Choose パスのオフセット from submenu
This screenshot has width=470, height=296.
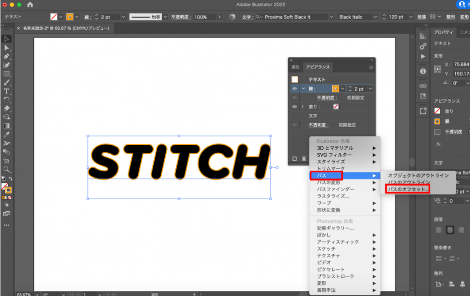pyautogui.click(x=408, y=189)
